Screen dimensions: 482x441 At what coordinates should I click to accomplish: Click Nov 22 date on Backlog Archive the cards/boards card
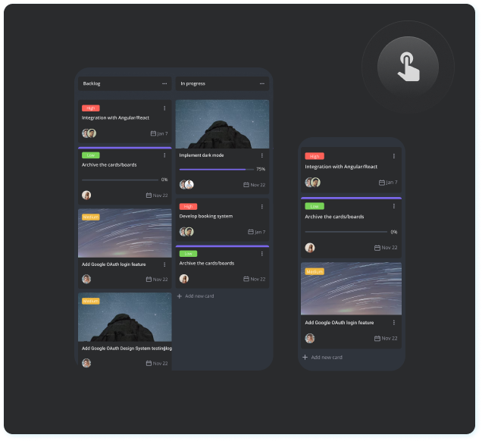(160, 195)
